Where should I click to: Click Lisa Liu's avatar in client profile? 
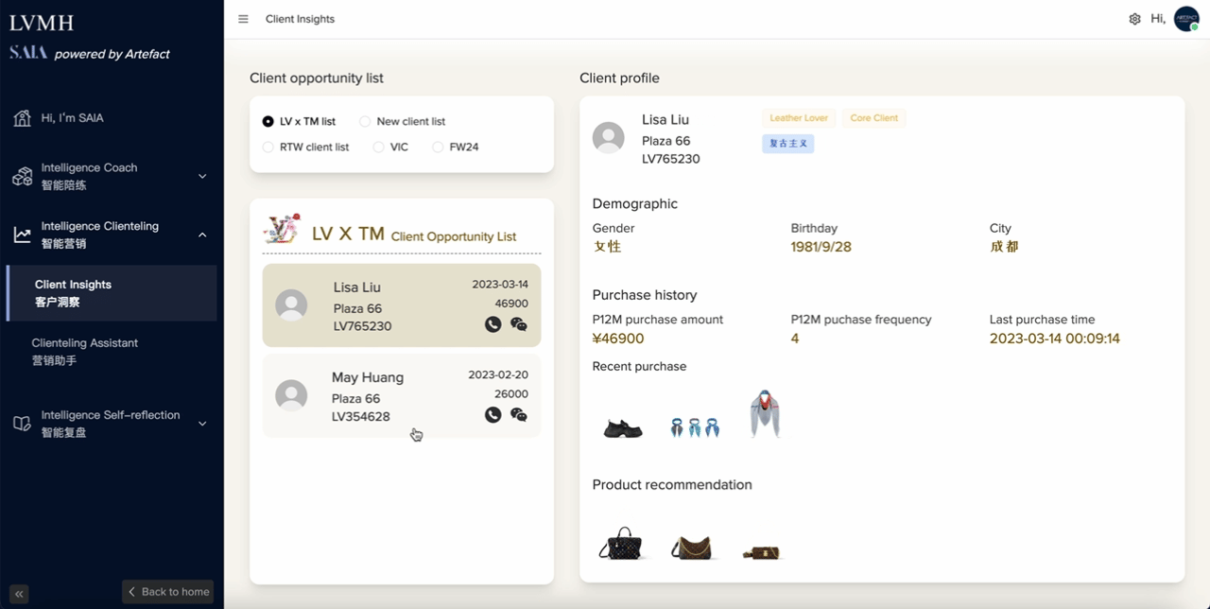click(x=608, y=138)
